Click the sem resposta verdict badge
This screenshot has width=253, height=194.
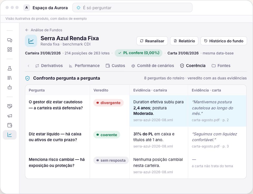tap(111, 160)
